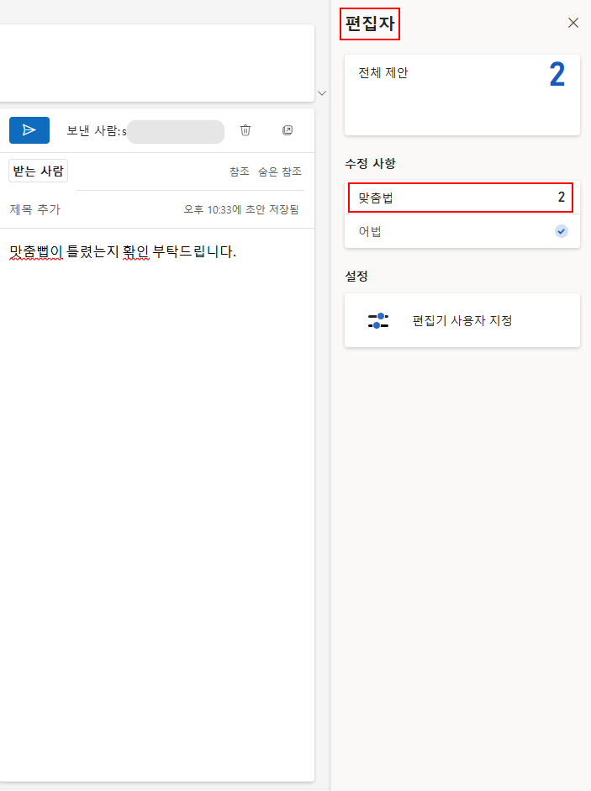This screenshot has width=591, height=791.
Task: Open 편집기 사용자 지정 settings
Action: [x=462, y=320]
